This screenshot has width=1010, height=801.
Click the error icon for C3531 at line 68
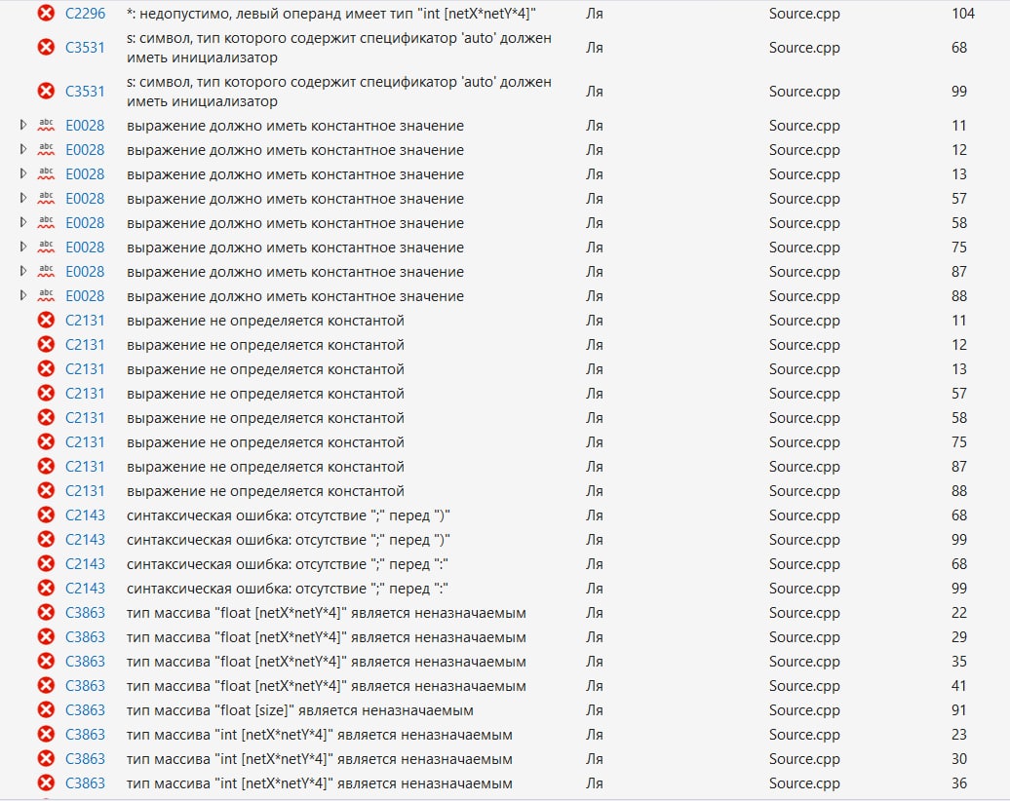pos(46,47)
